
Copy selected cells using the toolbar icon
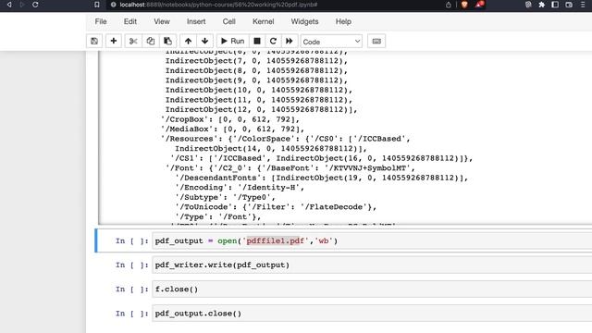pyautogui.click(x=150, y=41)
